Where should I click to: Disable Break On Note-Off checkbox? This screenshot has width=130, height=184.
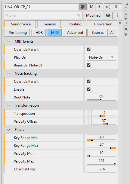(88, 65)
